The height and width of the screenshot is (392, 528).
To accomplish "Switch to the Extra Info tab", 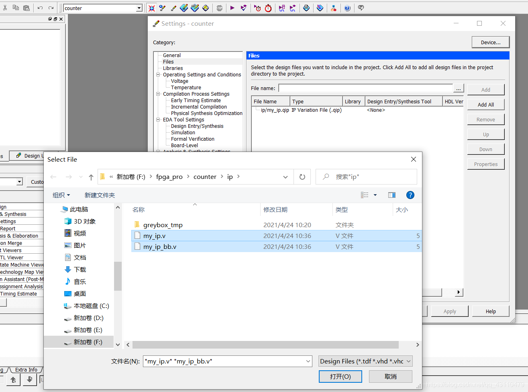I will tap(26, 369).
